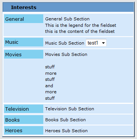Click the fieldset content text line
137x139 pixels.
[x=80, y=31]
